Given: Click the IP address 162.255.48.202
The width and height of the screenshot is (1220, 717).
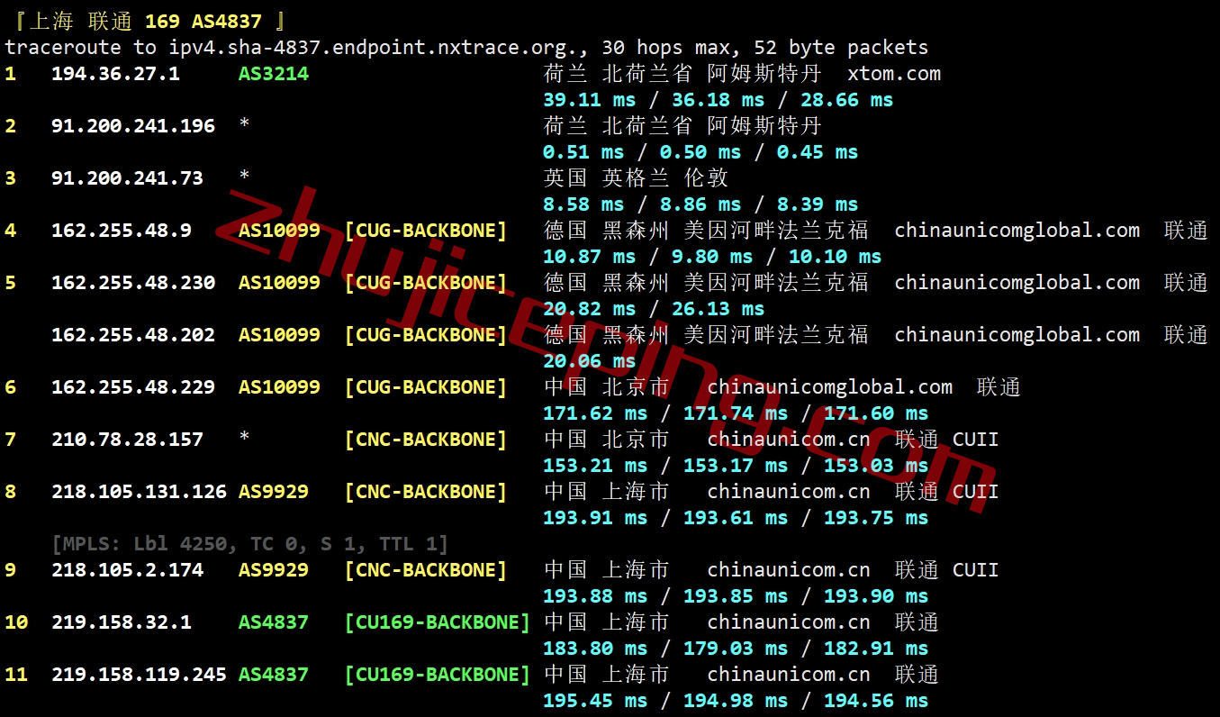Looking at the screenshot, I should pos(133,335).
